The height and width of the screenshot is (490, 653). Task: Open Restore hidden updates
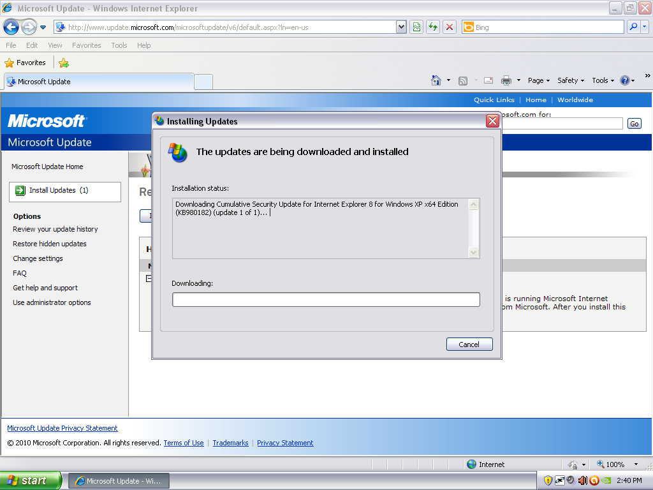tap(50, 244)
